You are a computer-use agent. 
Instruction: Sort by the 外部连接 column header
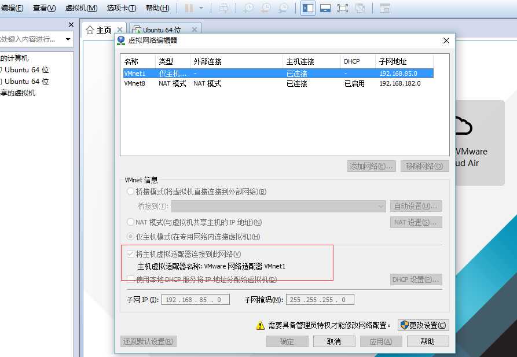(x=236, y=61)
